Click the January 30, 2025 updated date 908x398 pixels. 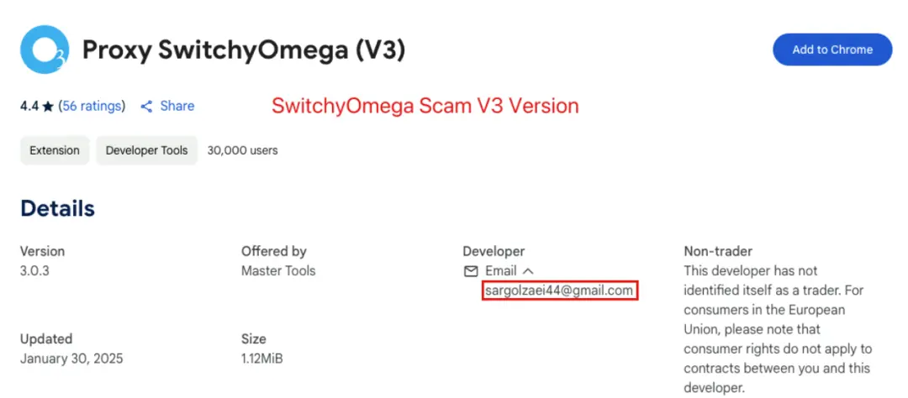click(71, 359)
